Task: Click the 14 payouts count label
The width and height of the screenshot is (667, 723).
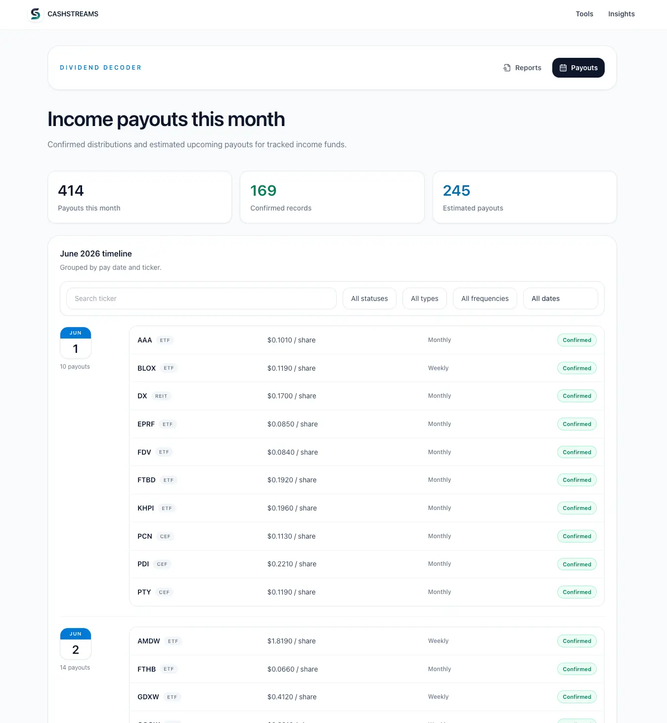Action: pos(75,668)
